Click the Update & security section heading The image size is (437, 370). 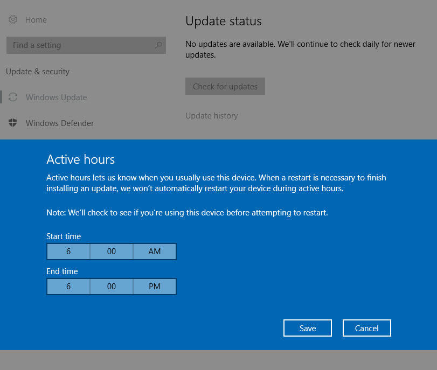click(38, 72)
